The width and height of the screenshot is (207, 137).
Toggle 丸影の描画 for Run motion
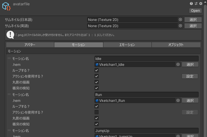pyautogui.click(x=97, y=118)
